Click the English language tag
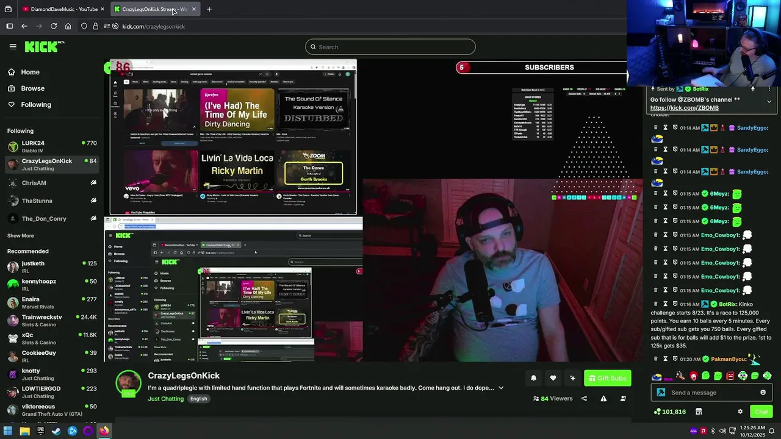Screen dimensions: 781x439 coord(198,399)
